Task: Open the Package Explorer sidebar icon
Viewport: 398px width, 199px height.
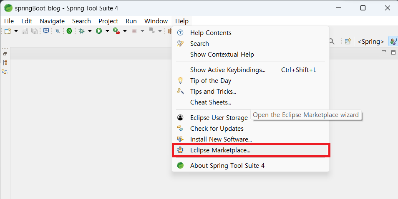Action: tap(5, 62)
